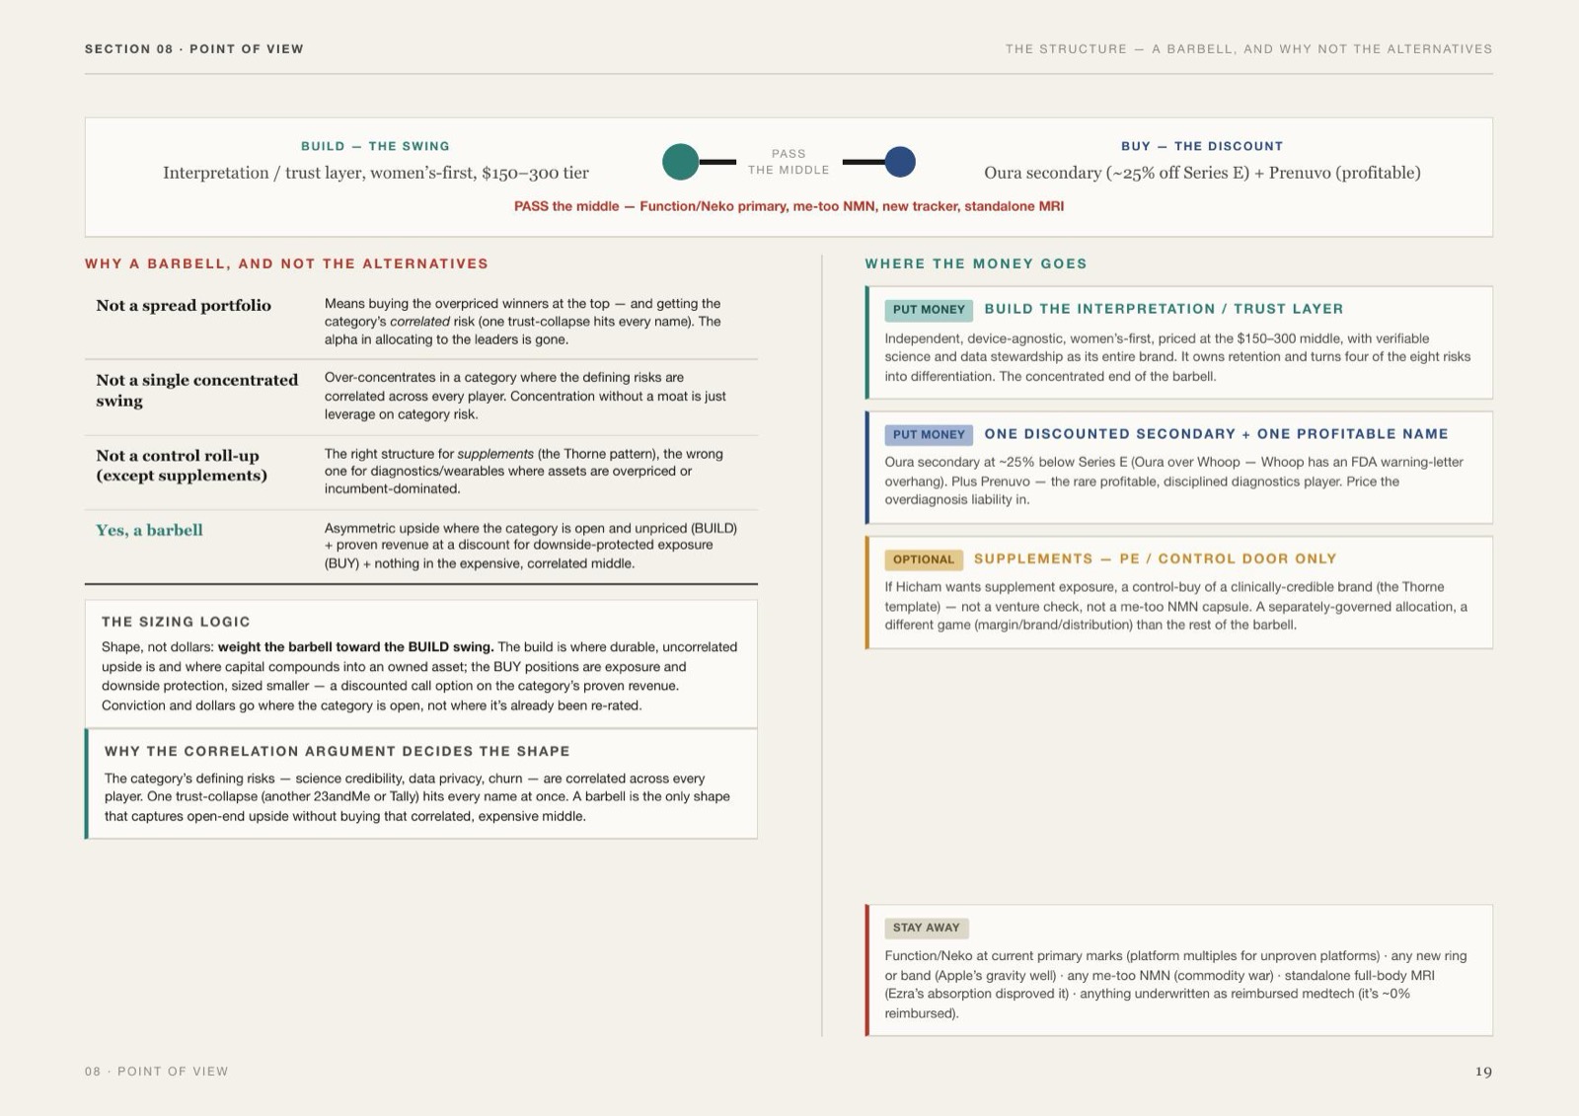Image resolution: width=1579 pixels, height=1116 pixels.
Task: Click the OPTIONAL badge
Action: tap(923, 559)
